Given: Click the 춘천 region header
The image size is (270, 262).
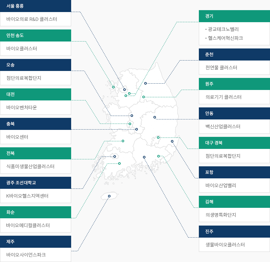Looking at the screenshot, I should 234,54.
